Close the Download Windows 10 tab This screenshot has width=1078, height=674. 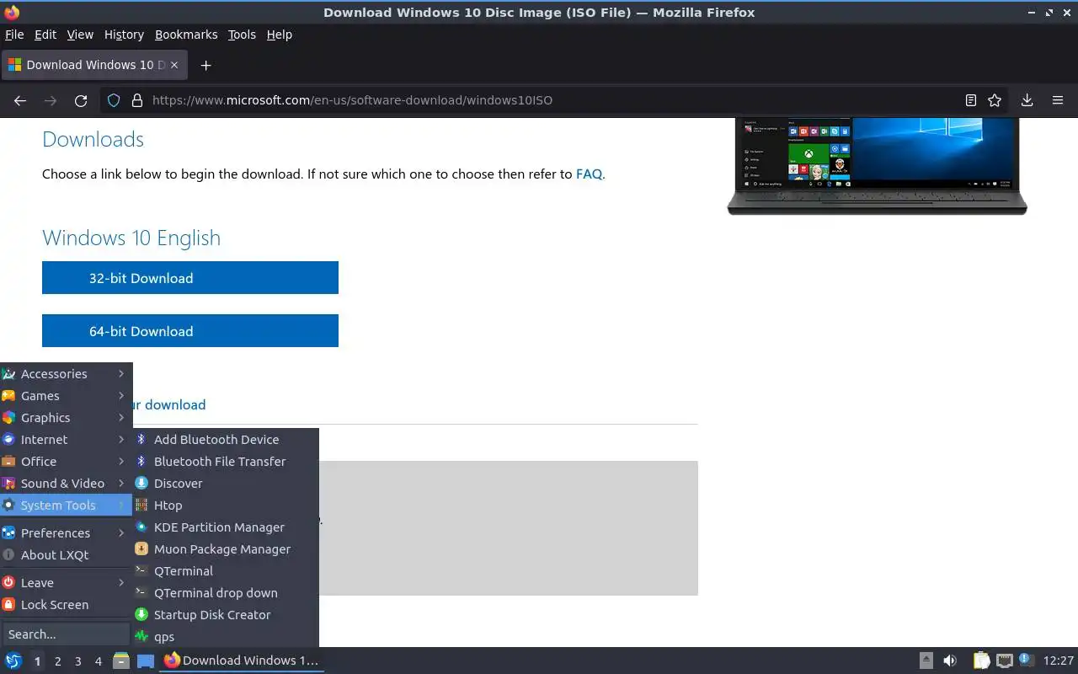pos(175,65)
